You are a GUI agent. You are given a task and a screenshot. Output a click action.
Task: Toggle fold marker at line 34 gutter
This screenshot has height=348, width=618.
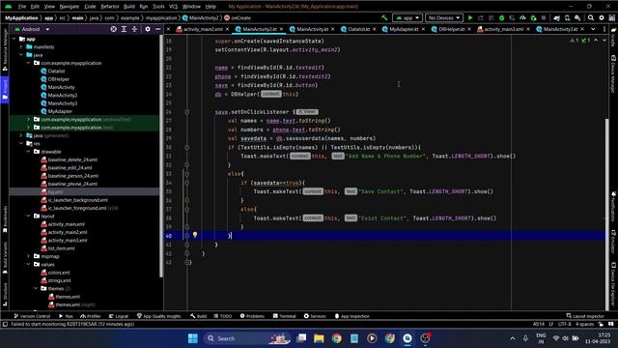(186, 183)
